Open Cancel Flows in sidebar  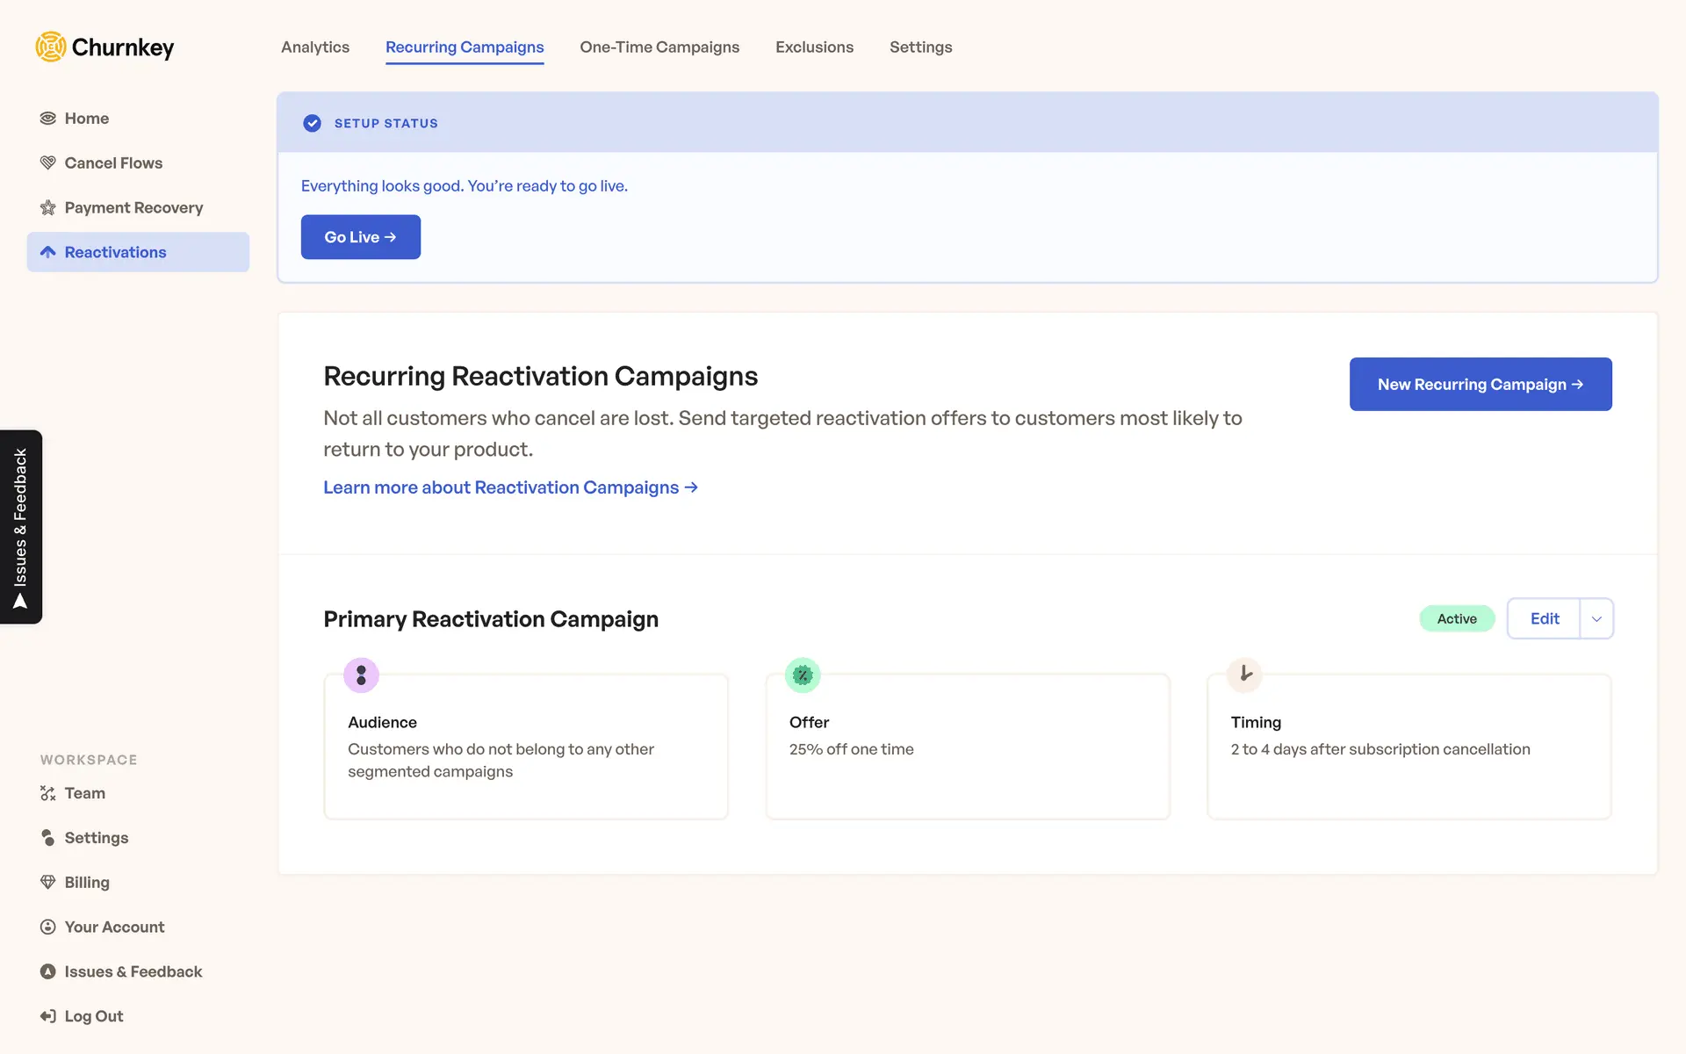pos(112,163)
